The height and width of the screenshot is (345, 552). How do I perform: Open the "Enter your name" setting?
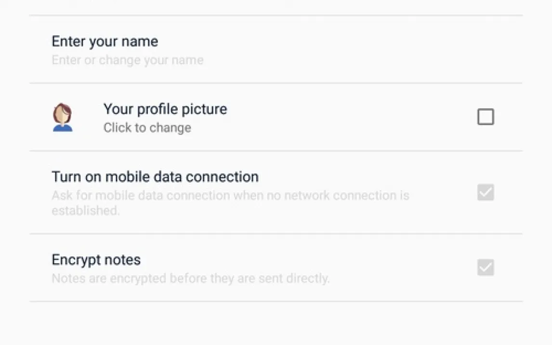[x=105, y=41]
